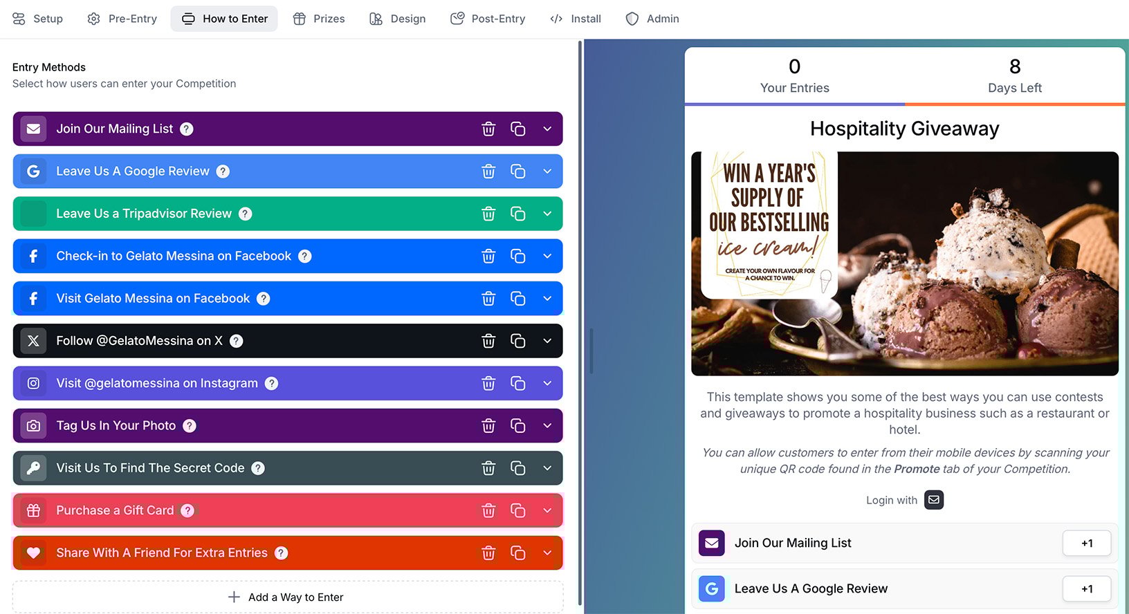Delete Visit Us To Find The Secret Code
The height and width of the screenshot is (614, 1129).
coord(488,468)
